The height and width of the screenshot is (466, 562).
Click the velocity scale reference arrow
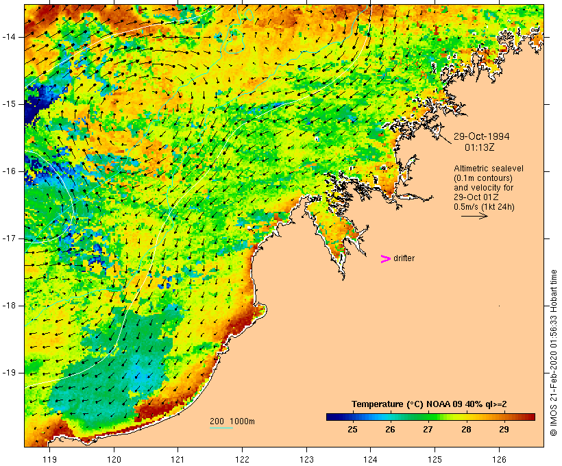pyautogui.click(x=474, y=216)
